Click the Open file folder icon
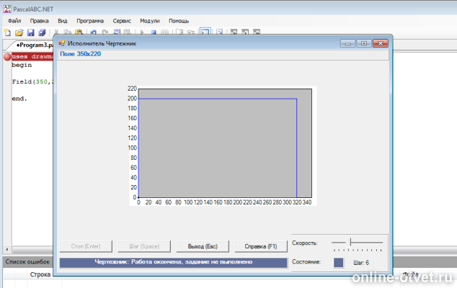Viewport: 457px width, 288px height. pyautogui.click(x=19, y=32)
